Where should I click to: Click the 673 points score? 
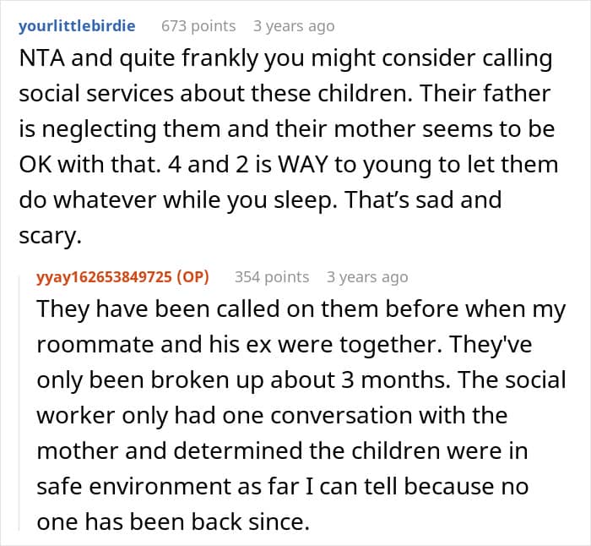pyautogui.click(x=198, y=26)
